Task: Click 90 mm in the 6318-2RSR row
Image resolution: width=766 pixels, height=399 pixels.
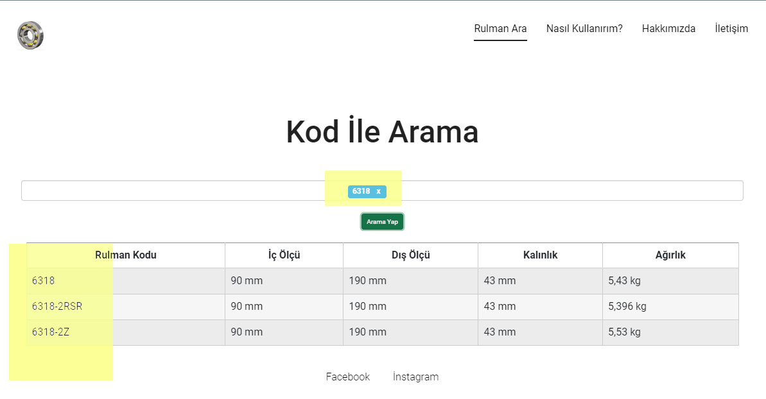Action: [284, 307]
